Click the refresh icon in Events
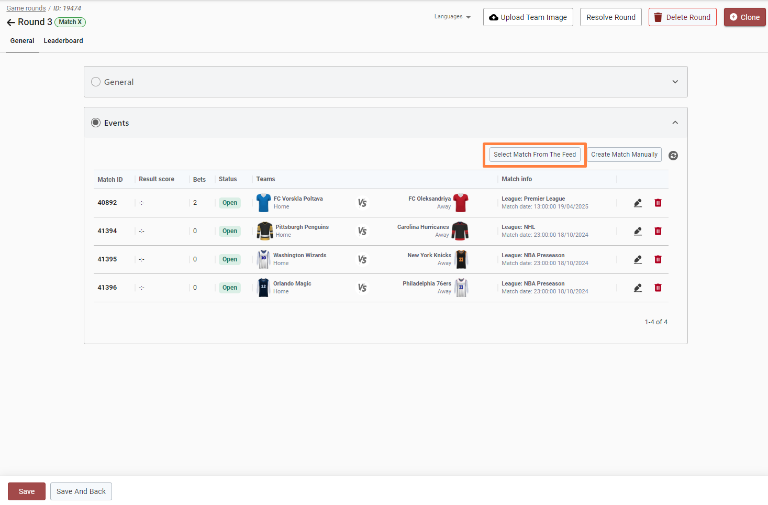Screen dimensions: 768x505 point(673,156)
